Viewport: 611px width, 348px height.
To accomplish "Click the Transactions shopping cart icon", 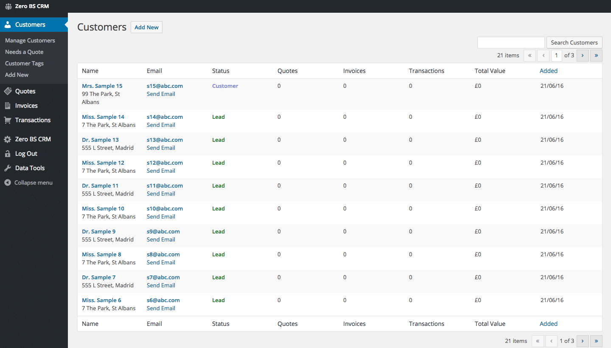I will 8,120.
